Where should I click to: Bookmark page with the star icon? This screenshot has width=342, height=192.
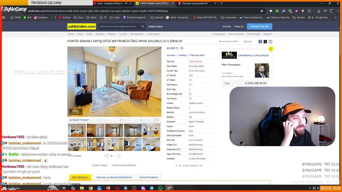point(262,11)
